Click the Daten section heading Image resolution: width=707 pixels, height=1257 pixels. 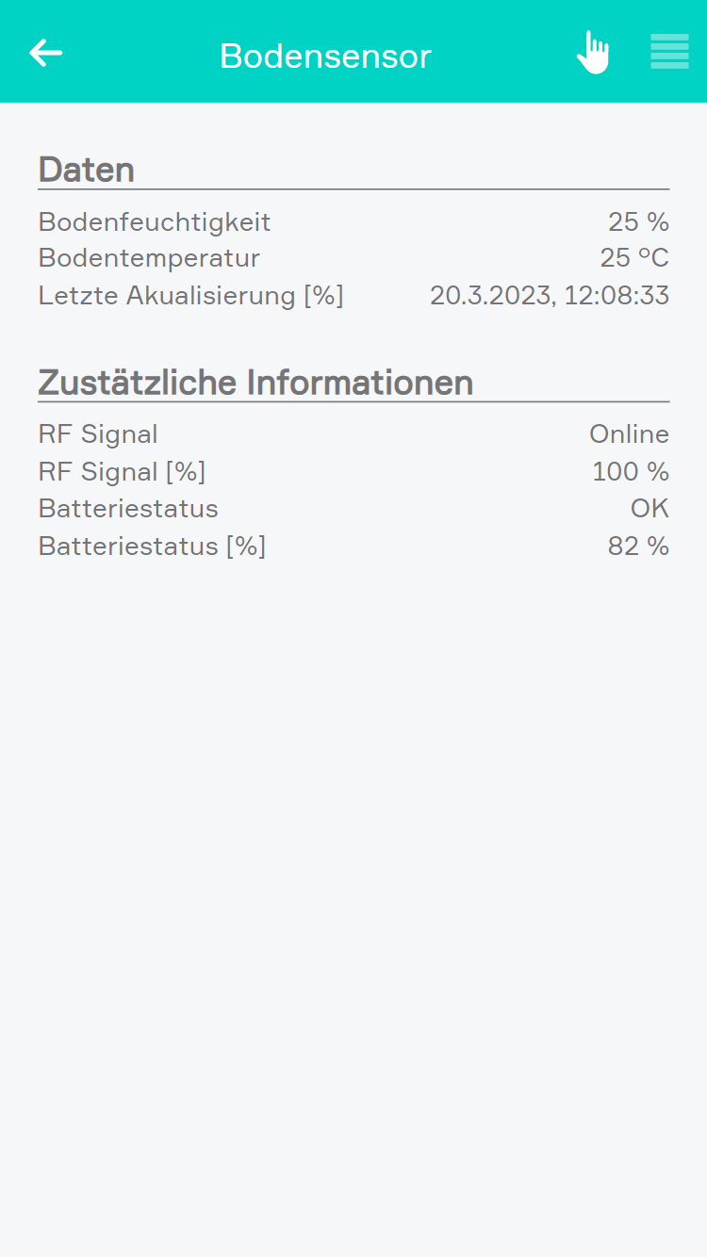point(86,170)
